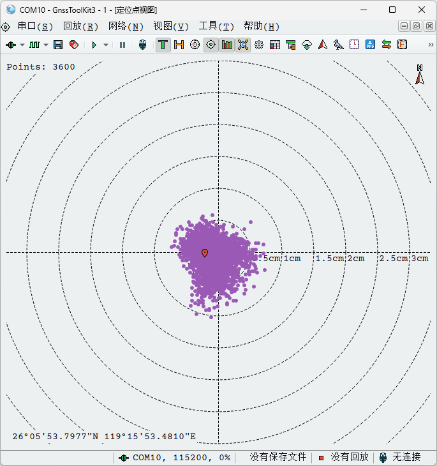Click the 无连接 network status label

(x=406, y=457)
